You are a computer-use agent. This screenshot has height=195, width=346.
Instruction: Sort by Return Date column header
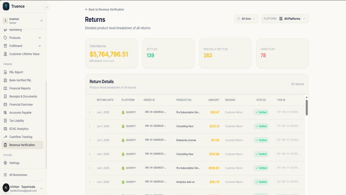click(105, 100)
